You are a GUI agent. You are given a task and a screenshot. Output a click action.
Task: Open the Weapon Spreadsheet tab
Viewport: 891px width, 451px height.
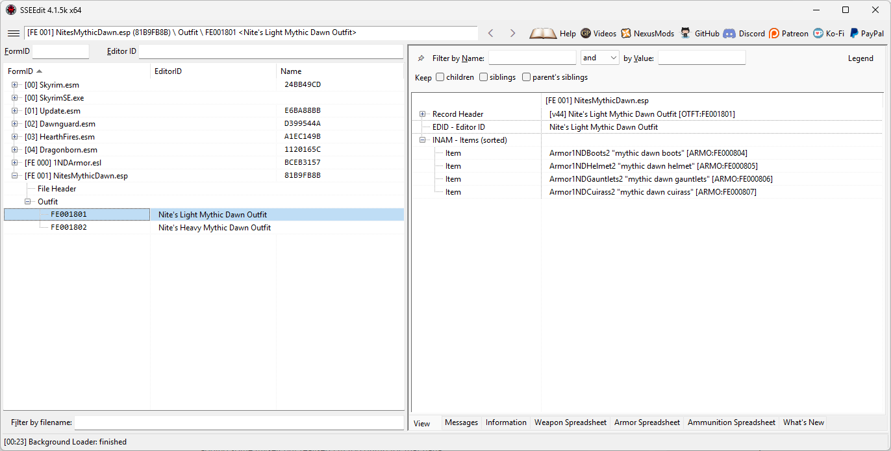570,422
